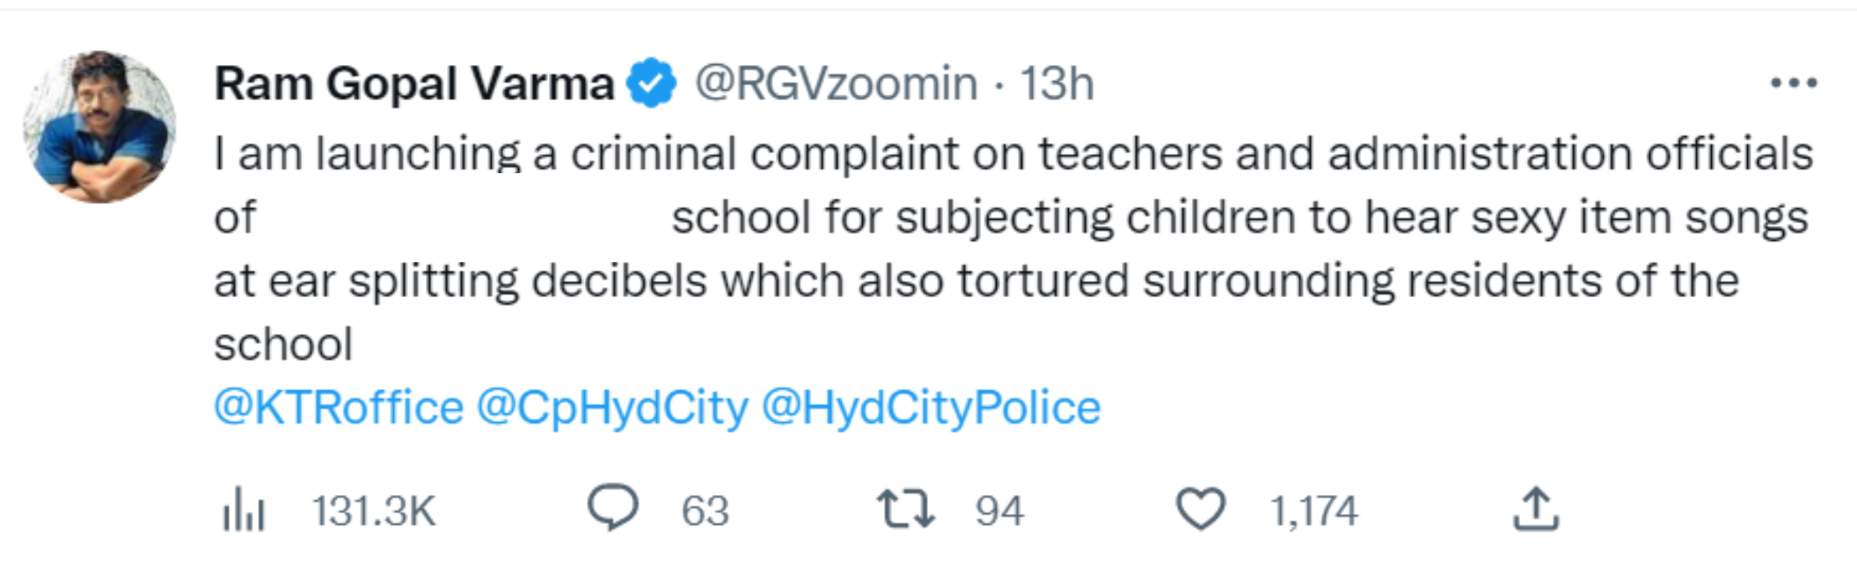Click the retweet arrows icon
Viewport: 1857px width, 574px height.
point(905,510)
